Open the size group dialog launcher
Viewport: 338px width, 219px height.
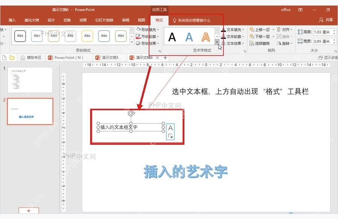point(336,51)
